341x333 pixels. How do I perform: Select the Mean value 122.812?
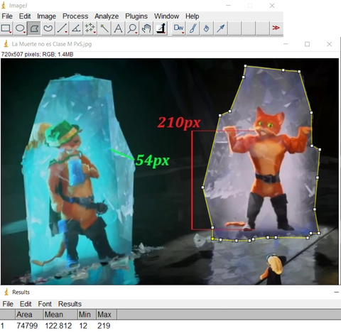58,326
